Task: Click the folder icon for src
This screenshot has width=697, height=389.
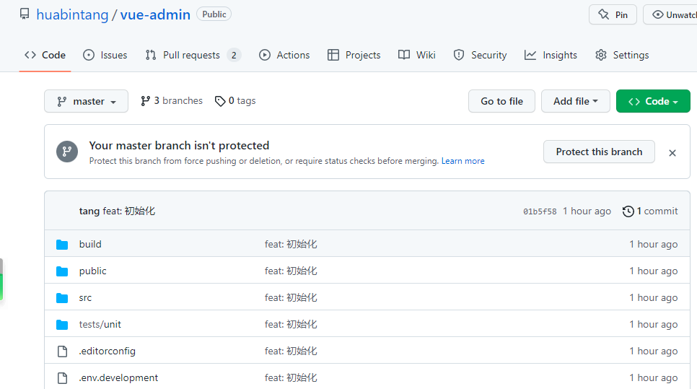Action: coord(62,297)
